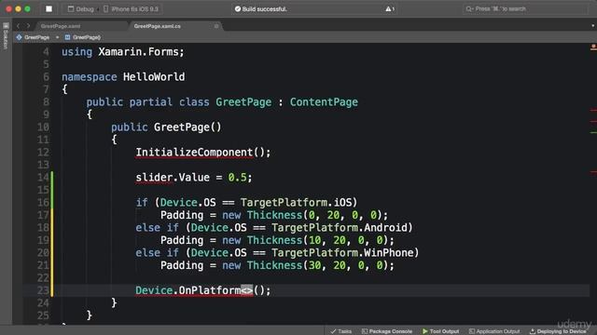Click the error marker at top of scrollbar

[593, 47]
